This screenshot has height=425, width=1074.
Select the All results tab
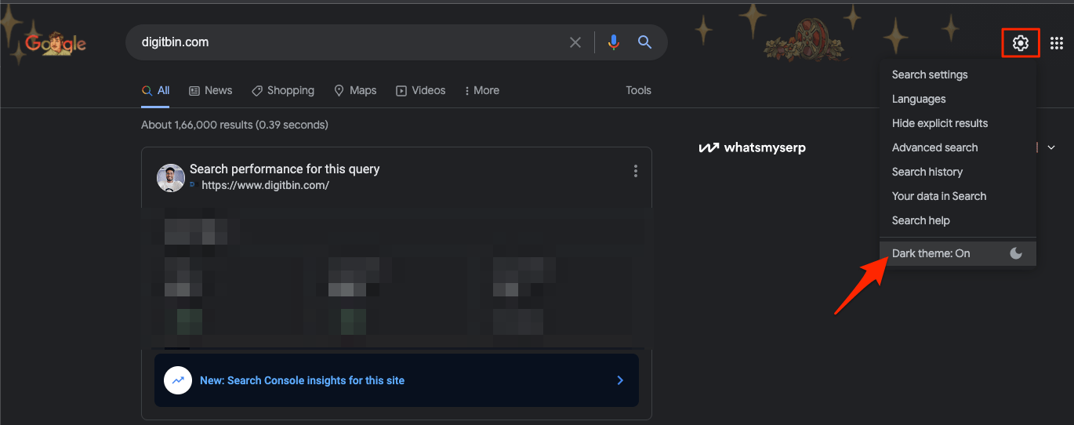click(156, 91)
